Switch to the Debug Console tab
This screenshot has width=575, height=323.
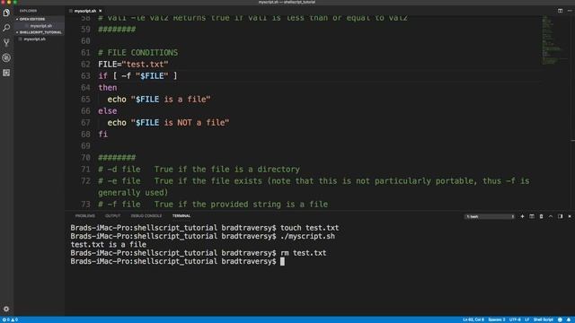[x=146, y=215]
